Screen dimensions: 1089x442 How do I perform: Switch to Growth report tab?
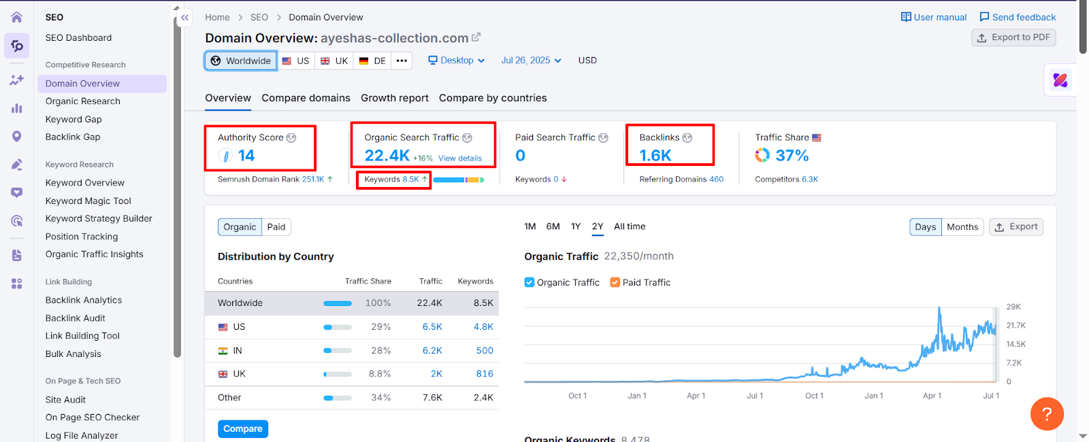(x=395, y=98)
